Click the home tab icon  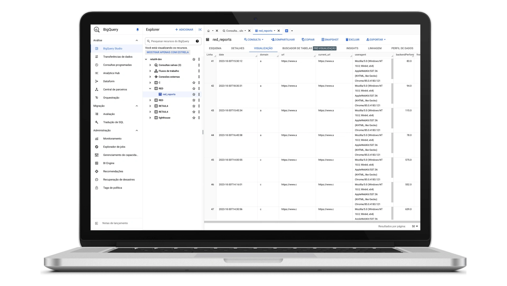pyautogui.click(x=208, y=31)
